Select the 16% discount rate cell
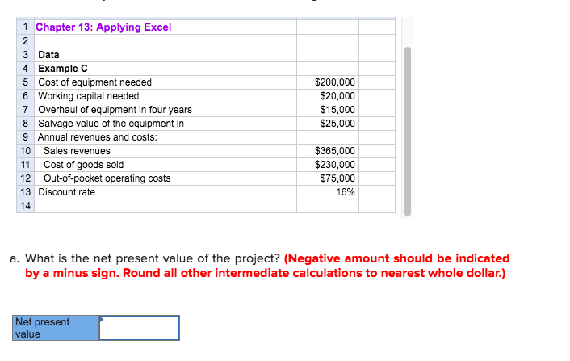The width and height of the screenshot is (570, 361). click(x=328, y=192)
